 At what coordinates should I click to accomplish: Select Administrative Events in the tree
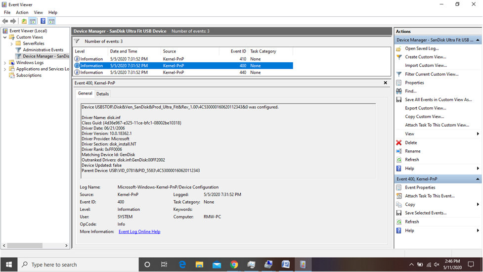click(43, 50)
